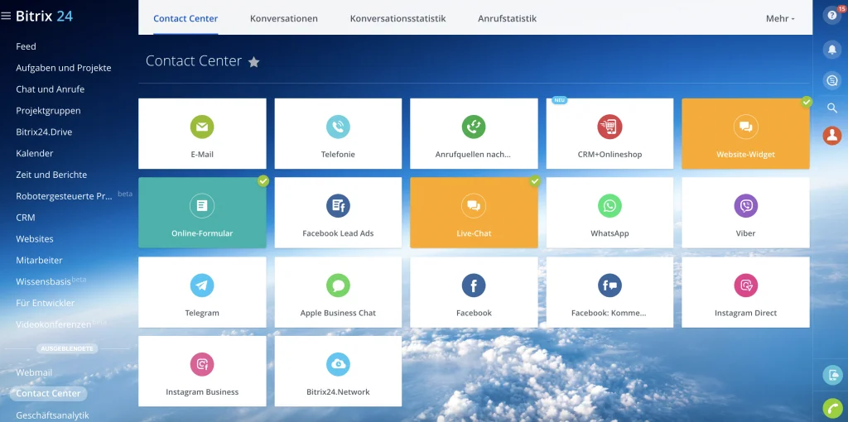Click the search magnifier icon
This screenshot has width=848, height=422.
click(832, 108)
